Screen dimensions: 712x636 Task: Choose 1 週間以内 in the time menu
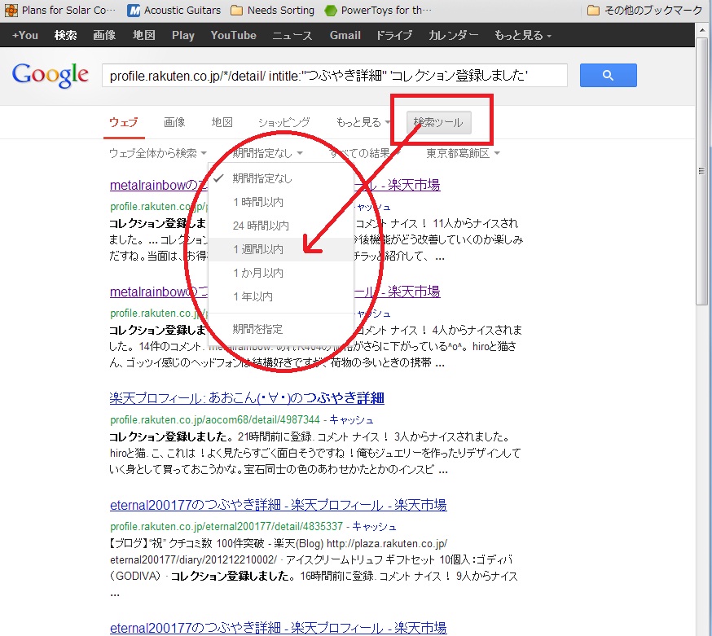(x=280, y=249)
